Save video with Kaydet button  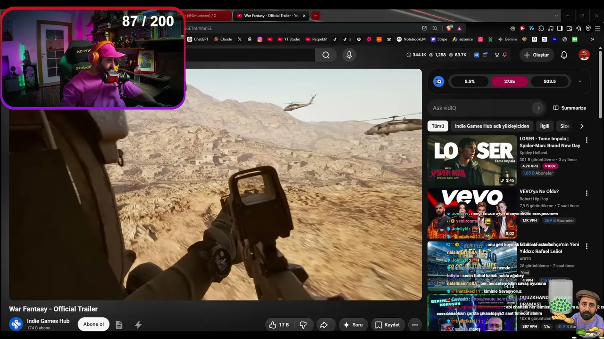pyautogui.click(x=387, y=325)
